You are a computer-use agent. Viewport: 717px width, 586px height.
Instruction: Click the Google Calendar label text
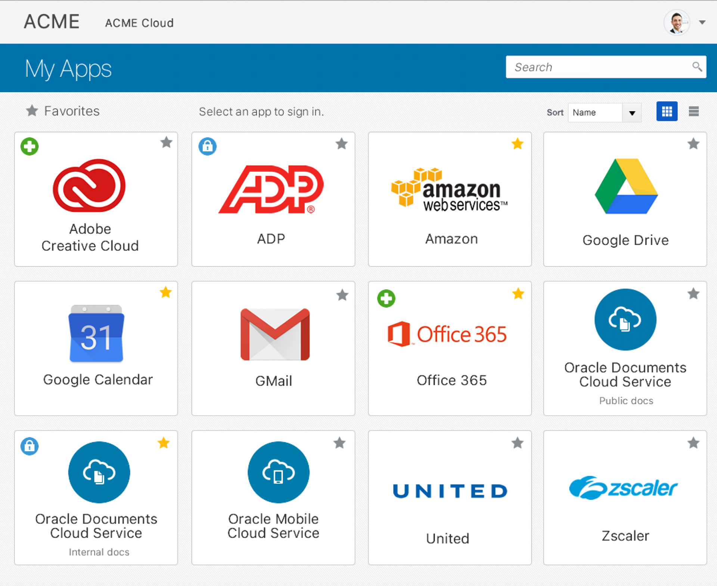(98, 380)
